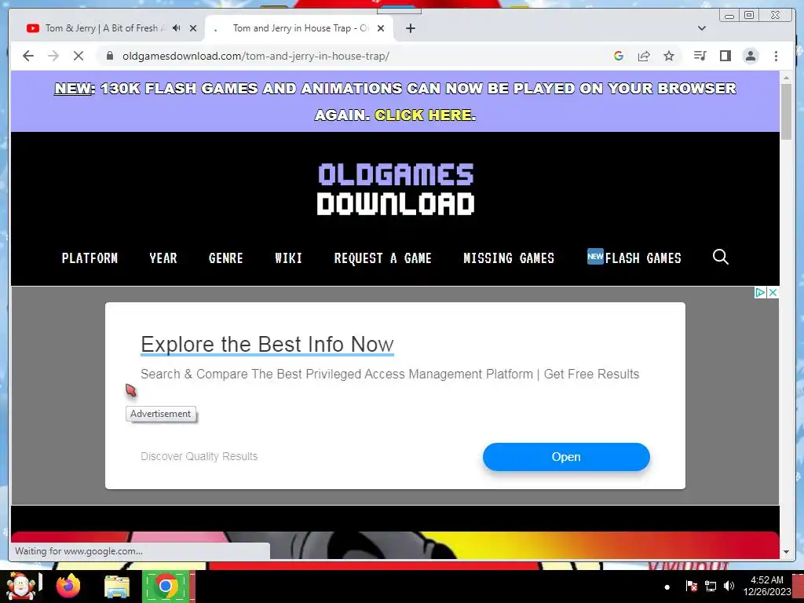Click the page scrollbar down arrow
The height and width of the screenshot is (603, 804).
[x=786, y=552]
